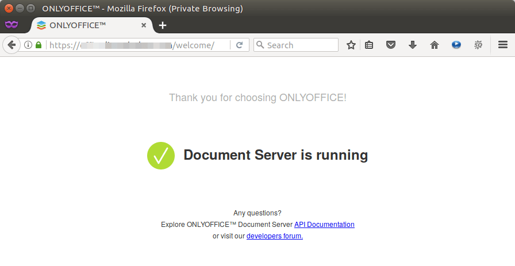Show your bookmarks list
The width and height of the screenshot is (515, 266).
click(370, 45)
